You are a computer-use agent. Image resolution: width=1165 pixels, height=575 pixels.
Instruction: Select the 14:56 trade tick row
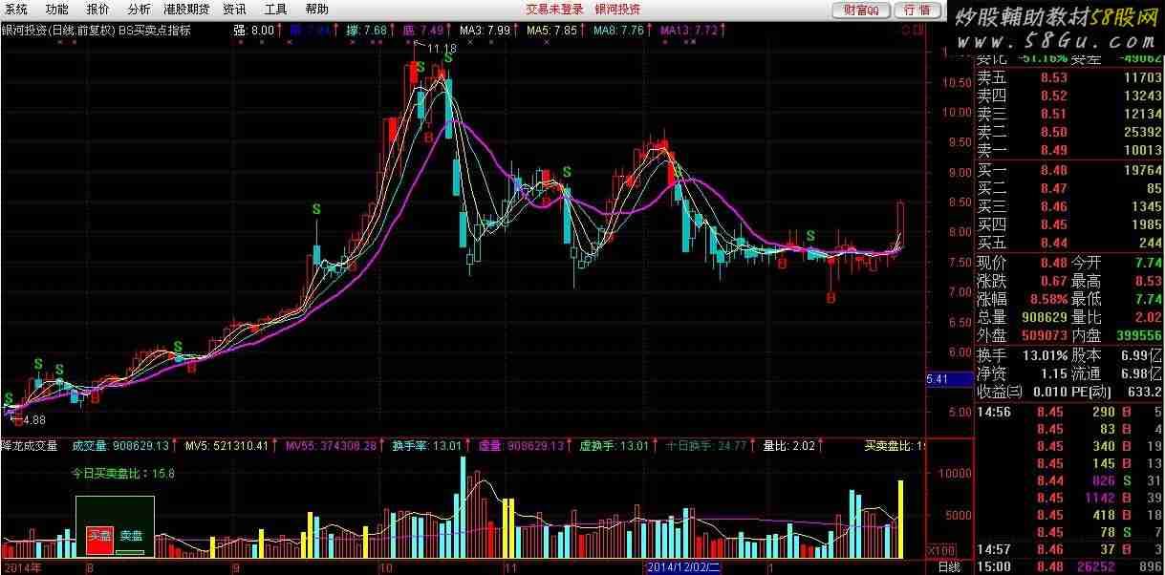pos(1069,412)
